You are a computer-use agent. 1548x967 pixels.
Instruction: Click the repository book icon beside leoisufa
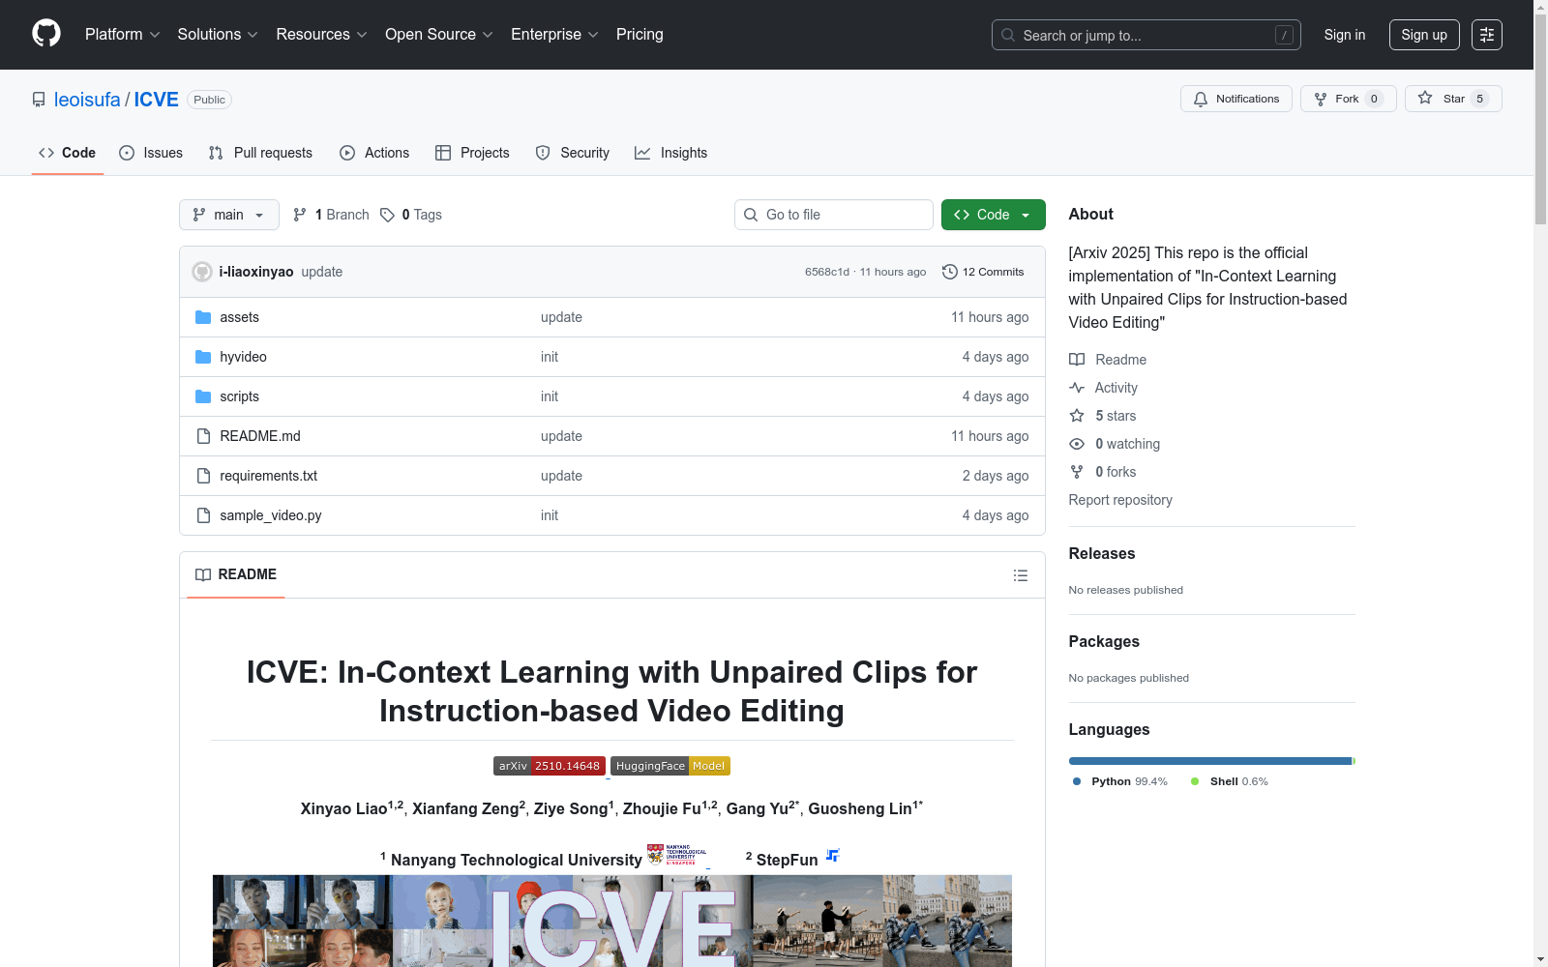(39, 100)
